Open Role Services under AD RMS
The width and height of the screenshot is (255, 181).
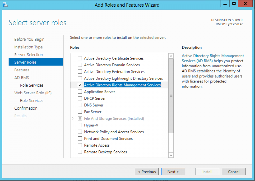click(32, 85)
